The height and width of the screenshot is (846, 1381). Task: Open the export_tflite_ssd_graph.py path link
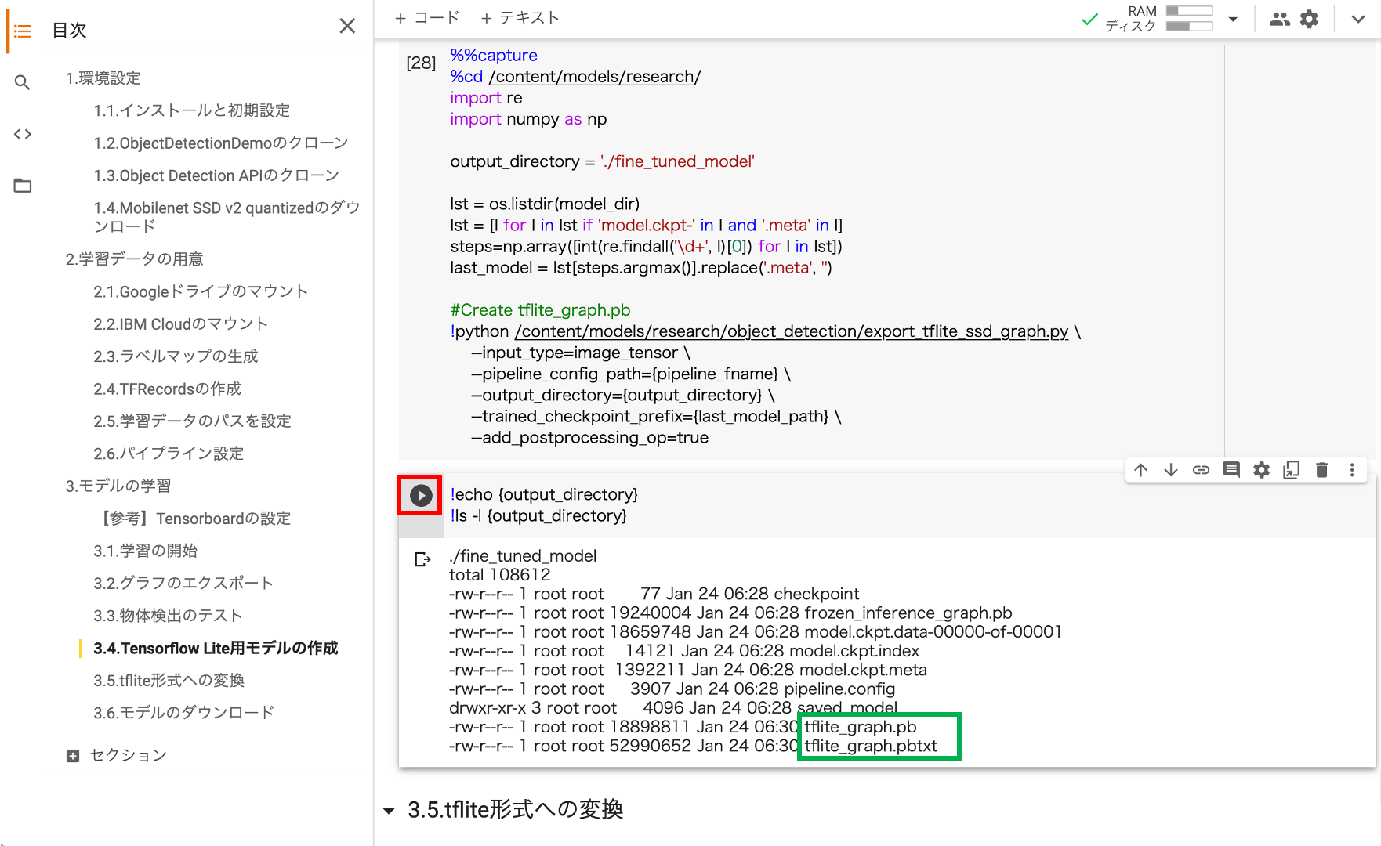pyautogui.click(x=791, y=331)
